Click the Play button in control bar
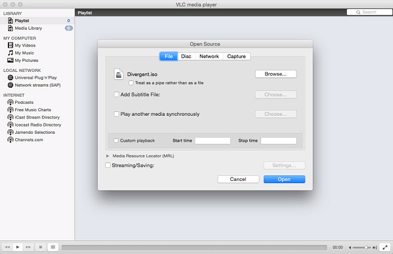The image size is (393, 254). [x=17, y=247]
